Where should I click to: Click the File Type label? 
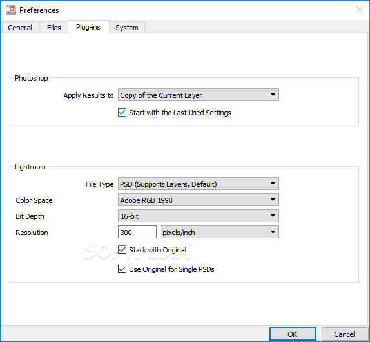[99, 184]
